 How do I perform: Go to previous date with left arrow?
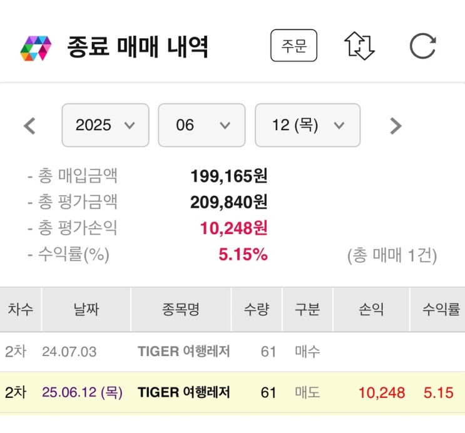pyautogui.click(x=29, y=126)
